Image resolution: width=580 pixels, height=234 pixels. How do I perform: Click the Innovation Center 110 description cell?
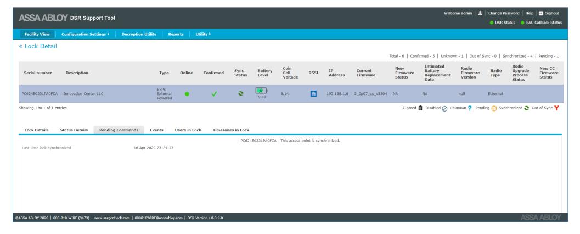coord(83,94)
